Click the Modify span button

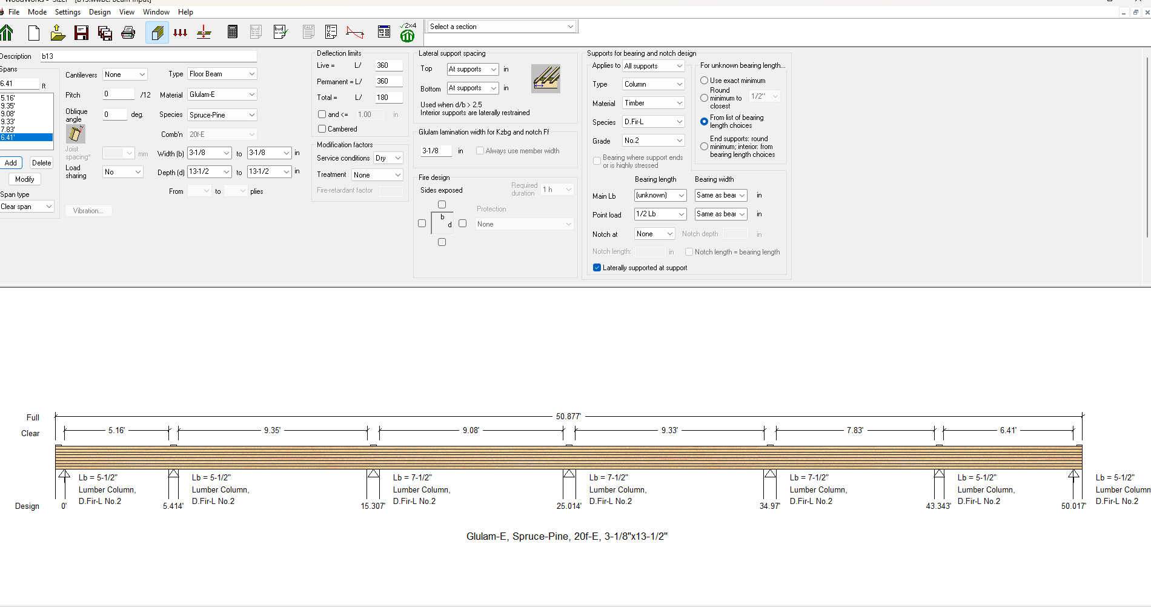click(x=25, y=179)
